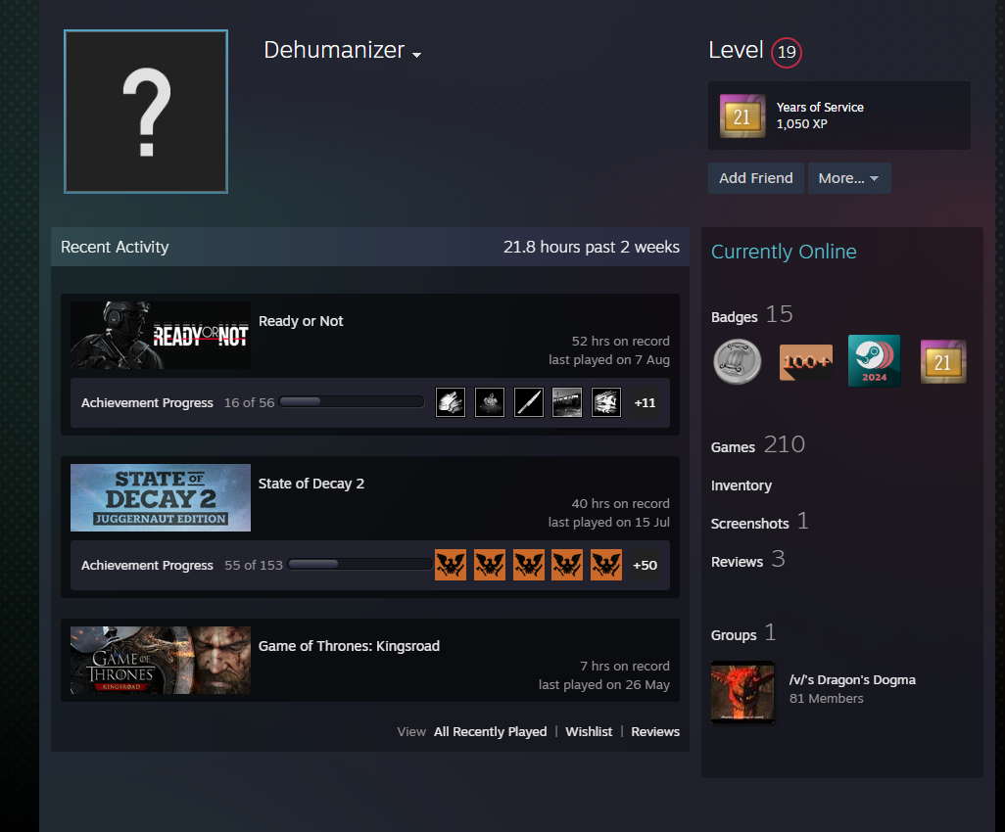Screen dimensions: 1005x832
Task: Expand the Dehumanizer name history dropdown arrow
Action: click(x=416, y=55)
